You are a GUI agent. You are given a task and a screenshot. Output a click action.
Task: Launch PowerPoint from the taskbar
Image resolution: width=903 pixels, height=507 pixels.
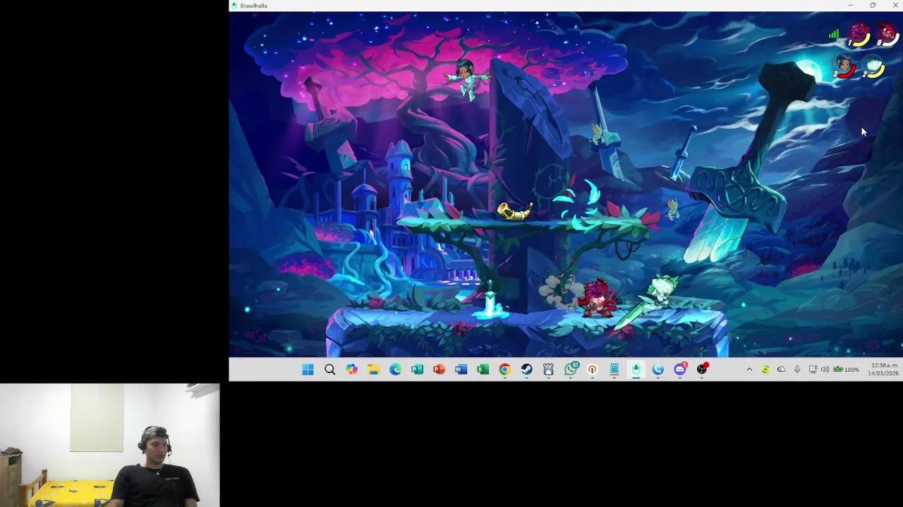tap(439, 370)
